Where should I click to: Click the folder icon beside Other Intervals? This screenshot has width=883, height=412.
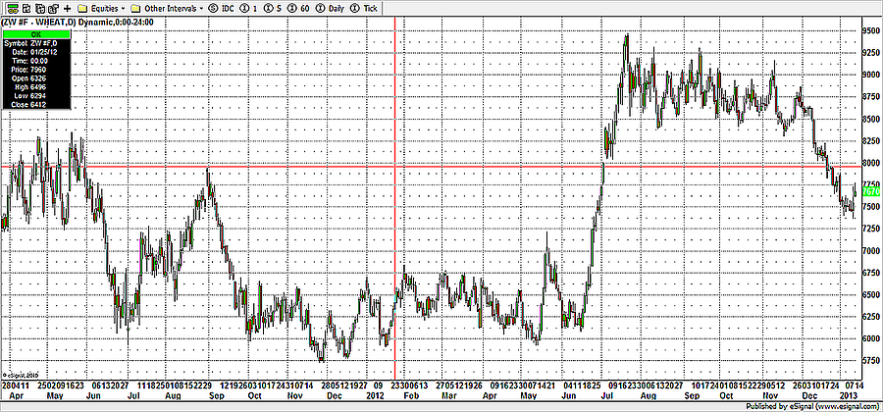point(134,7)
